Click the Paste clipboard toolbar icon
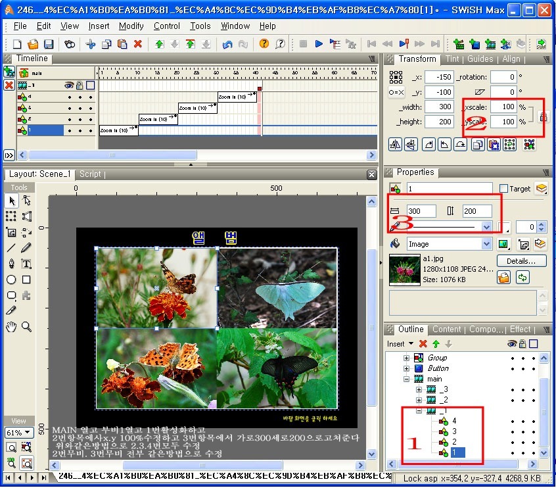The image size is (556, 488). tap(122, 44)
